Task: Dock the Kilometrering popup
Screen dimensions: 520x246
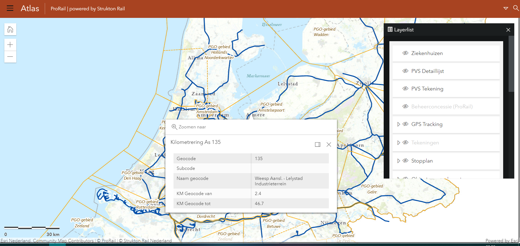Action: [318, 144]
